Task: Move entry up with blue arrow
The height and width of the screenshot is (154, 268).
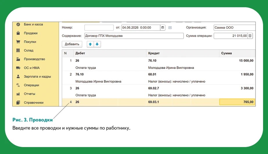Action: [90, 44]
